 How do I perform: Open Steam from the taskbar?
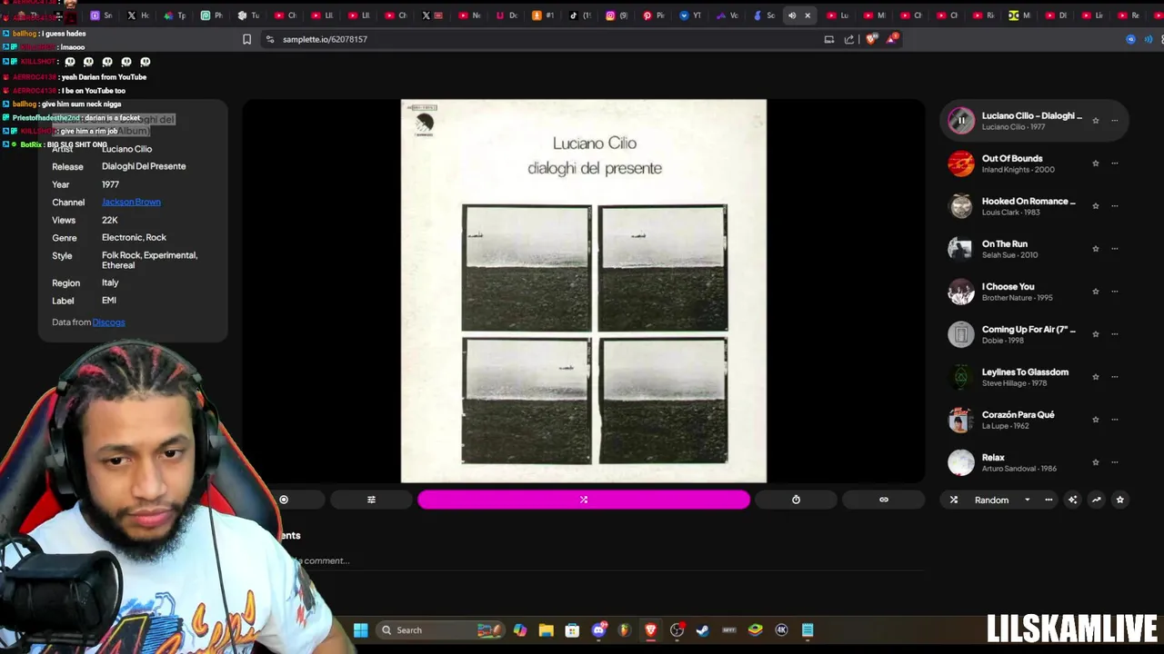pos(703,630)
